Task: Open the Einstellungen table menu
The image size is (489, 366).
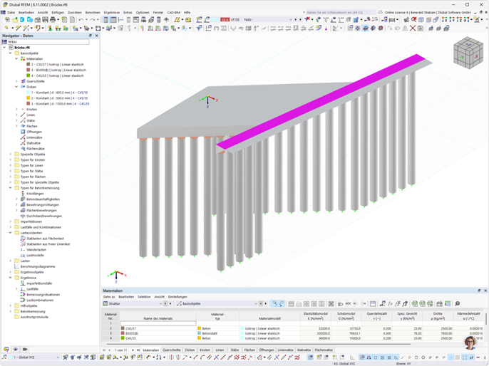Action: [177, 297]
